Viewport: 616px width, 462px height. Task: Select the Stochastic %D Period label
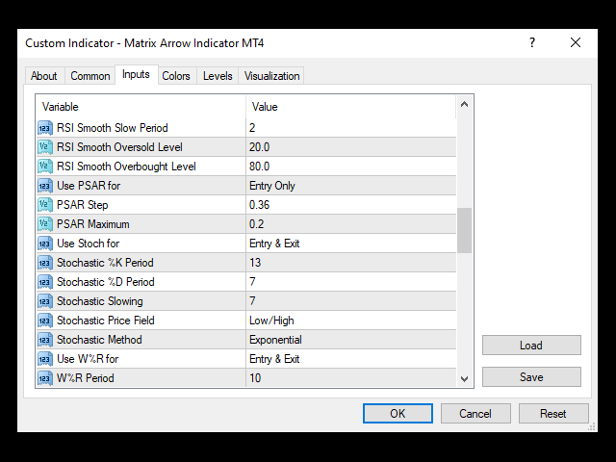106,282
